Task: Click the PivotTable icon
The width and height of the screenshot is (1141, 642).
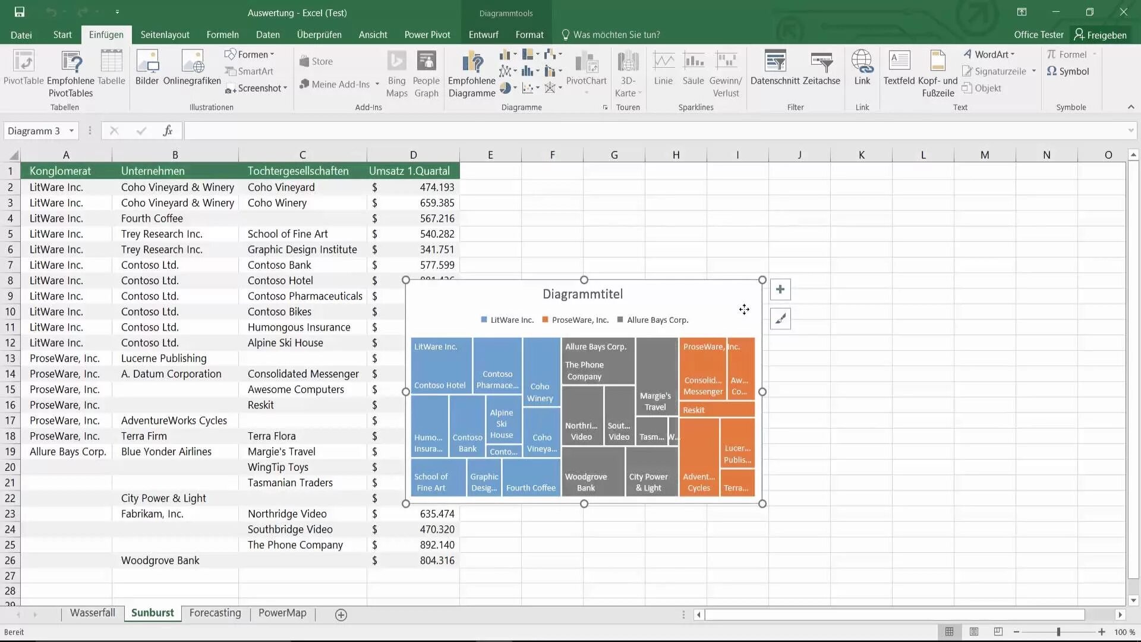Action: pos(24,62)
